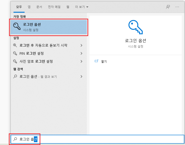This screenshot has width=185, height=145.
Task: Switch to the 웹 tab
Action: (x=68, y=7)
